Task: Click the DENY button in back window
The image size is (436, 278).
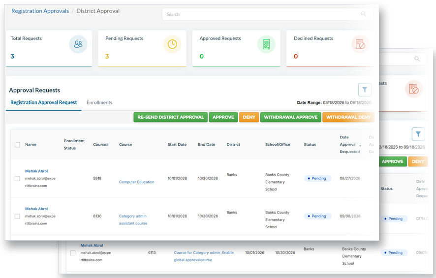Action: pyautogui.click(x=418, y=161)
